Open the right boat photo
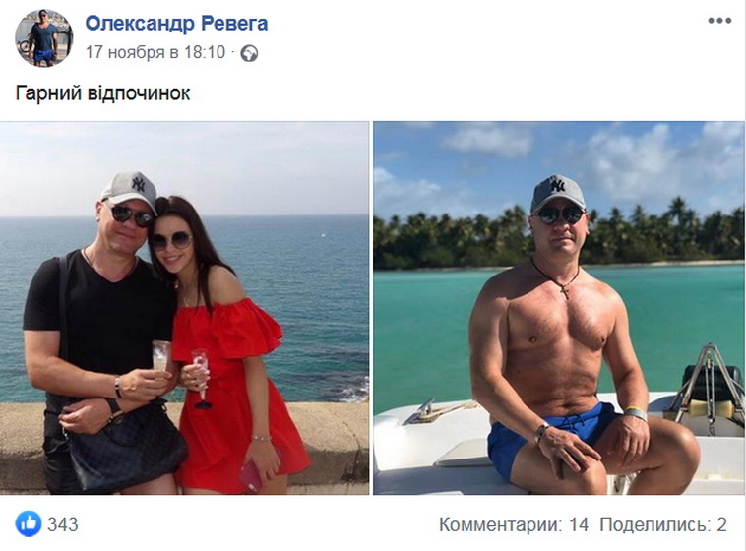This screenshot has height=551, width=746. coord(559,308)
